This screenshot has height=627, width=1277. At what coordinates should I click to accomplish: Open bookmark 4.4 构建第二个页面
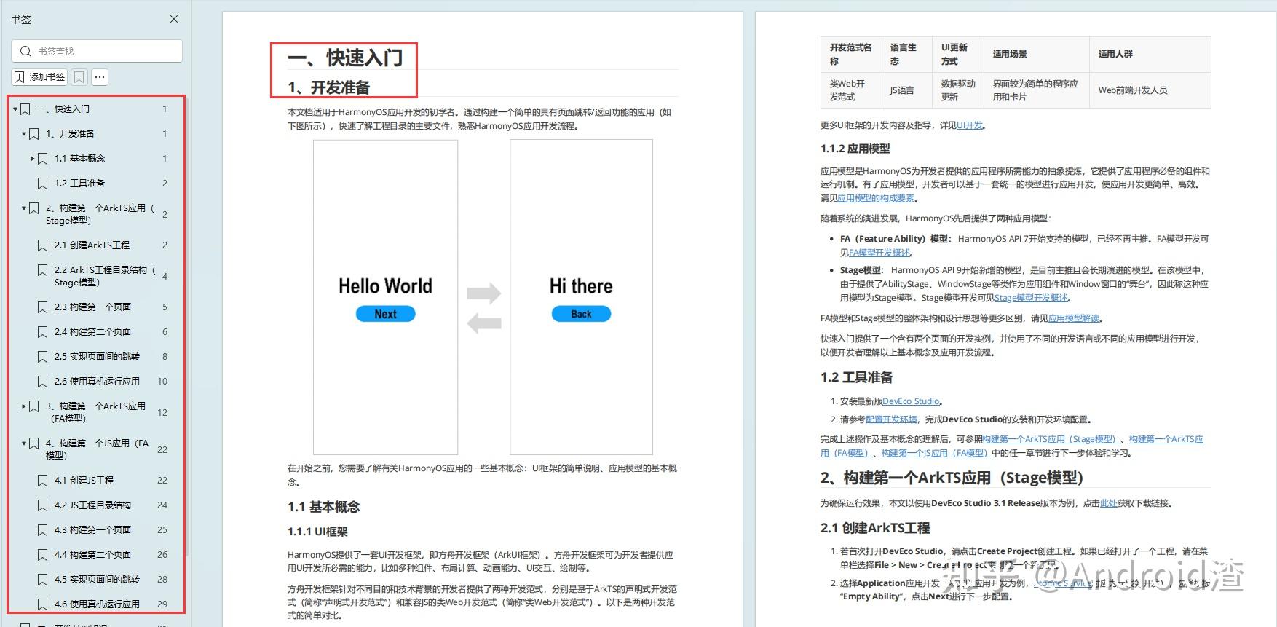tap(93, 554)
